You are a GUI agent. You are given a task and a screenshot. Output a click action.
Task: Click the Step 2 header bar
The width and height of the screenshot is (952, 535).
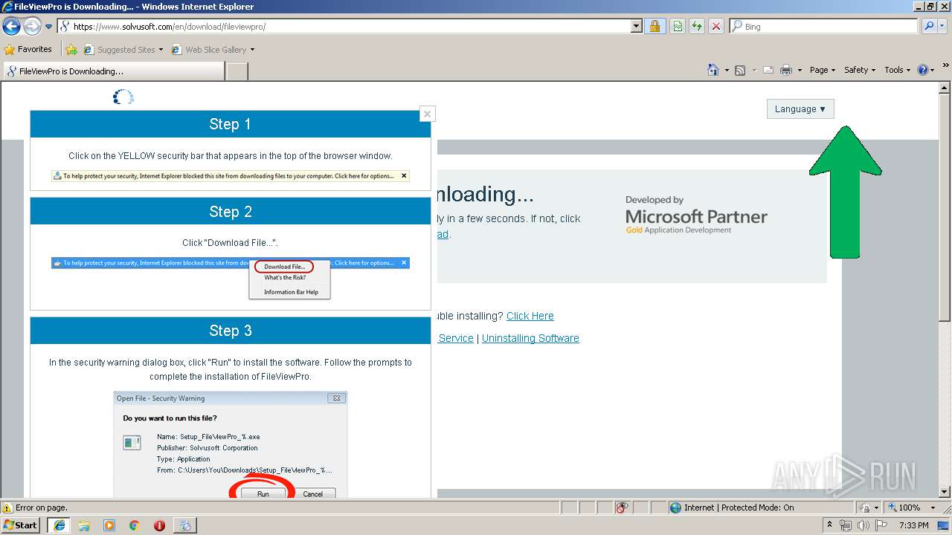[231, 212]
